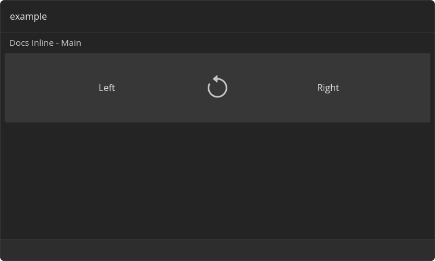Click the dark empty area below the panel
435x261 pixels.
point(217,180)
